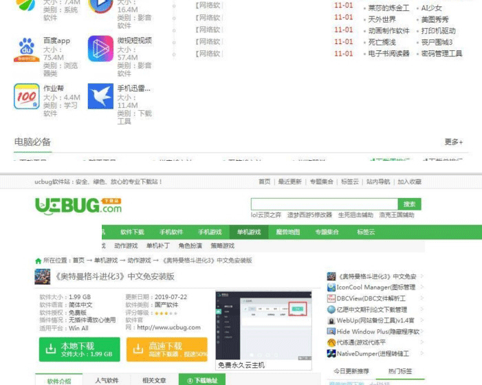The width and height of the screenshot is (482, 385).
Task: Click the green home icon in breadcrumb
Action: pyautogui.click(x=38, y=261)
